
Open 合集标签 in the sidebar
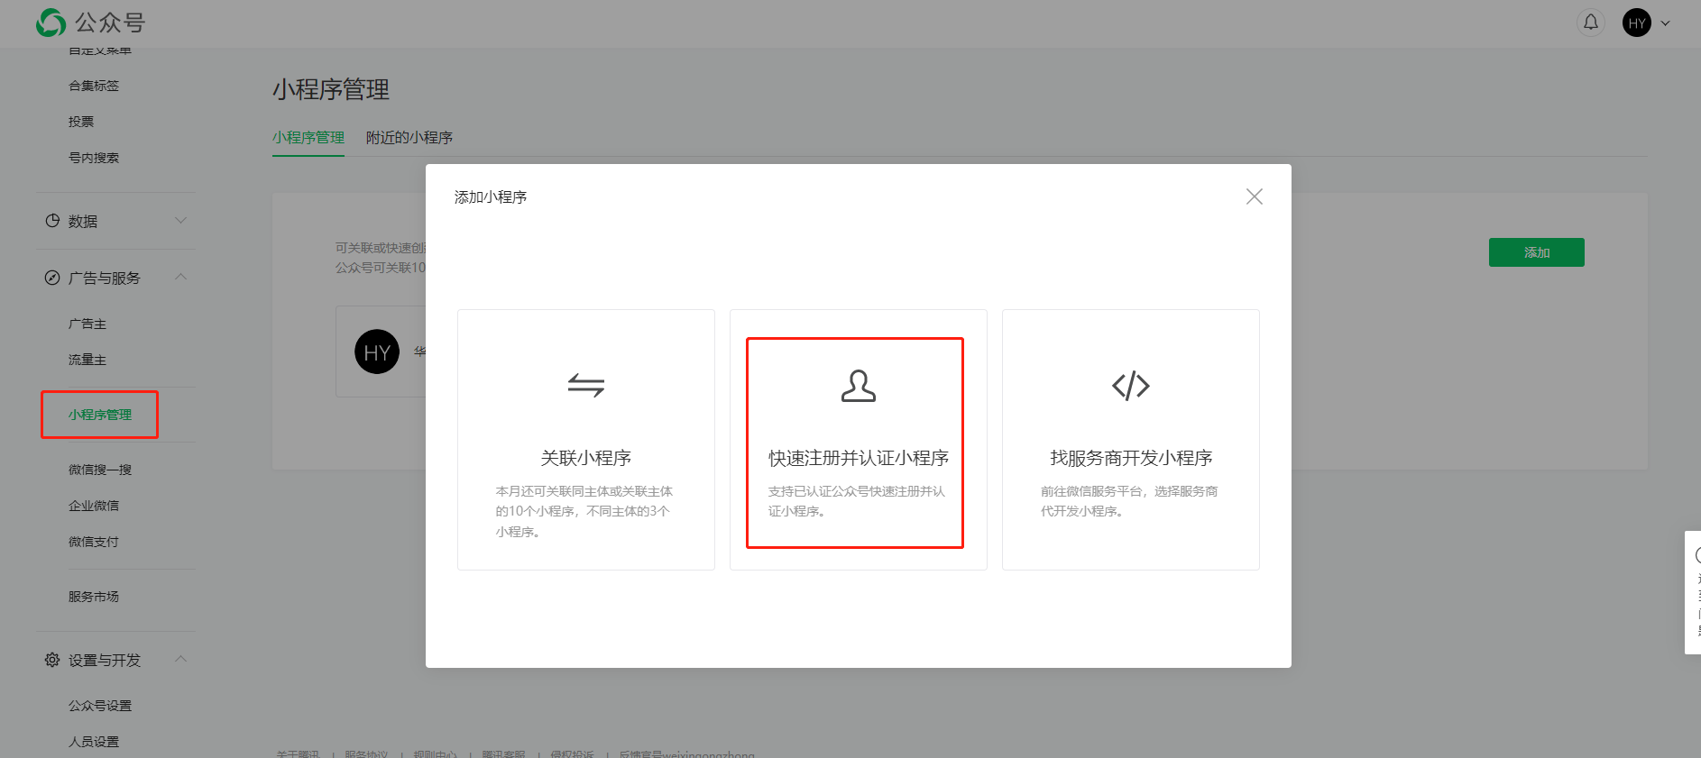(x=94, y=86)
